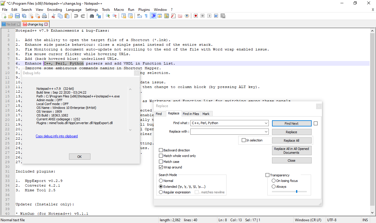
Task: Expand the Find what history dropdown
Action: click(x=266, y=123)
